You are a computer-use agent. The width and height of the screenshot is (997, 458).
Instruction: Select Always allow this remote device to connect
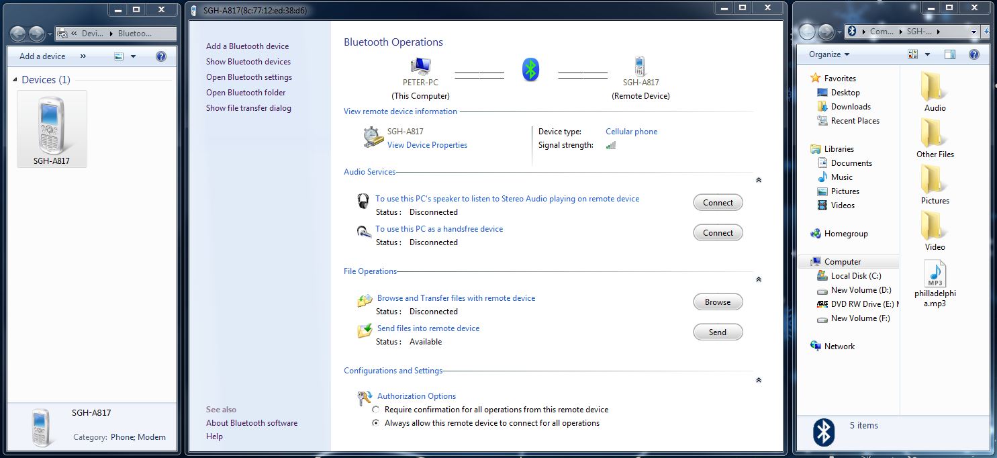pyautogui.click(x=376, y=423)
